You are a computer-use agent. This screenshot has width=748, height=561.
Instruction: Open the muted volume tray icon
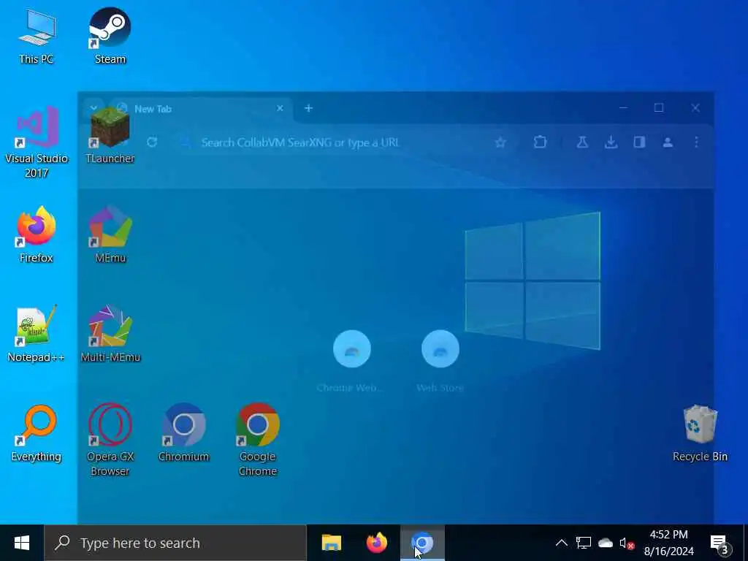point(627,543)
